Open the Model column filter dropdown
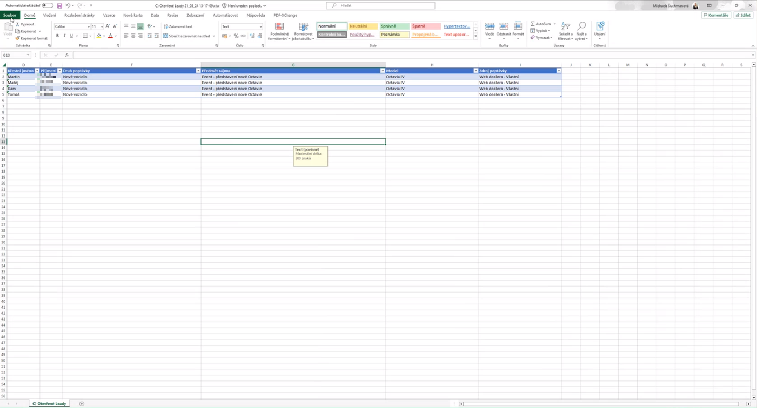Image resolution: width=757 pixels, height=408 pixels. (475, 71)
